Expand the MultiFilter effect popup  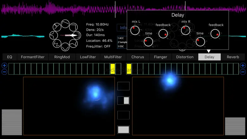(x=113, y=57)
